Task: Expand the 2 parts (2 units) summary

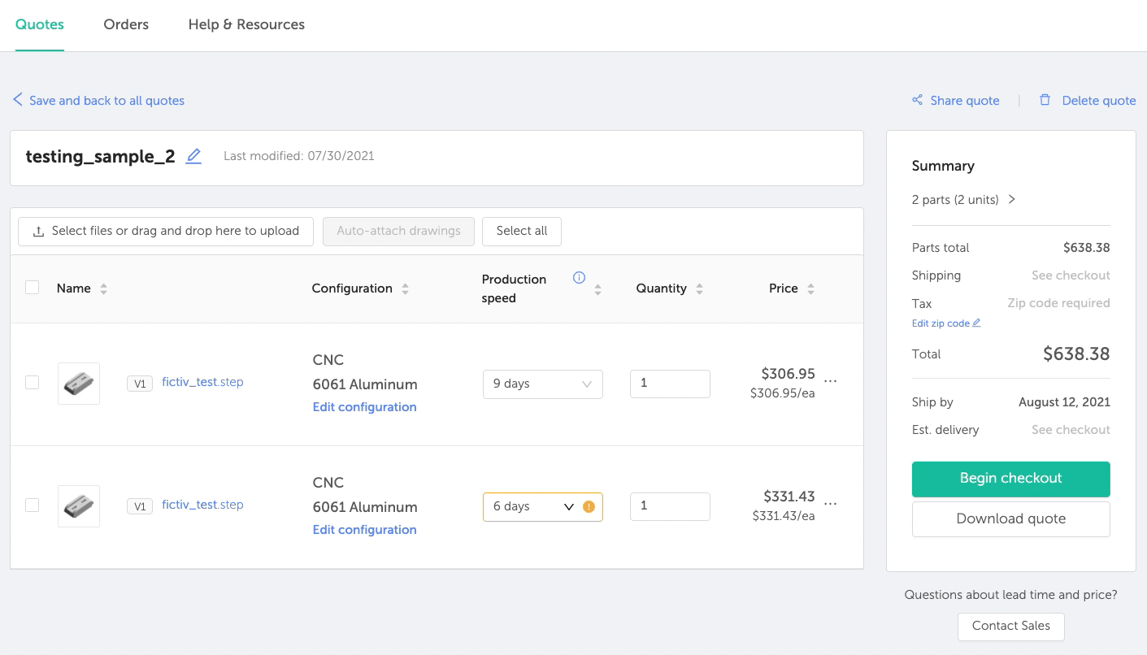Action: [x=964, y=200]
